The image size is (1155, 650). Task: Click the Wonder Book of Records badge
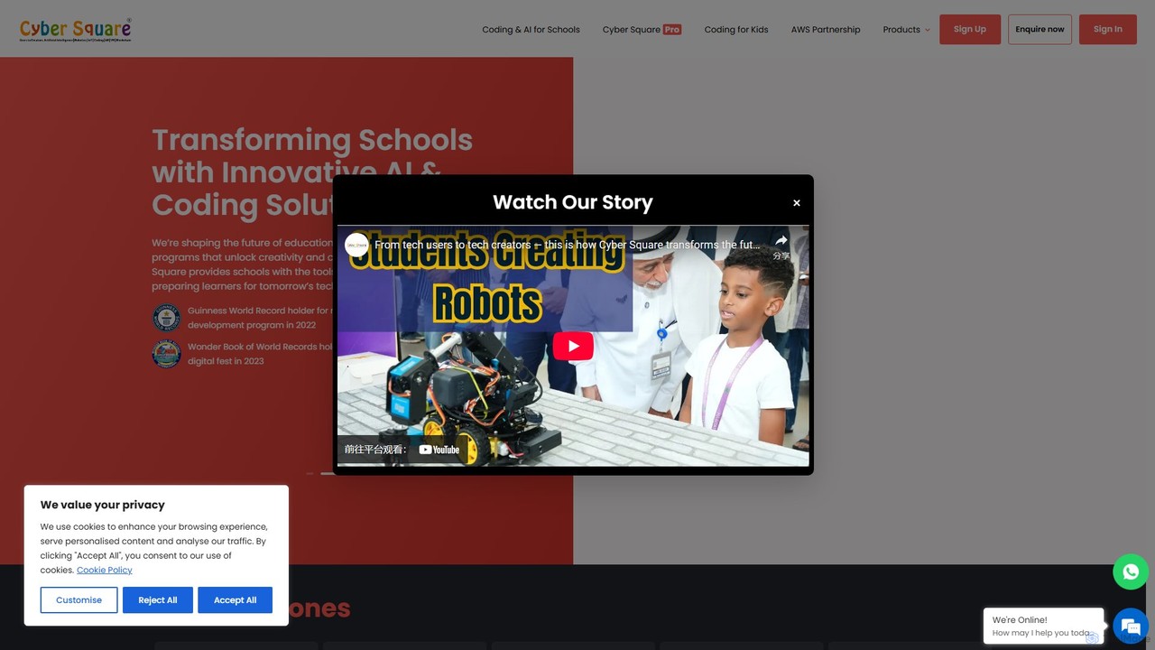tap(166, 354)
